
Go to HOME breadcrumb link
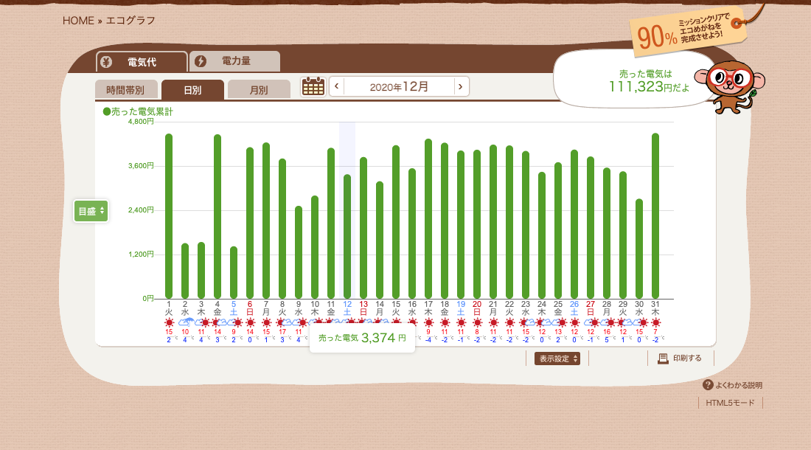(x=78, y=21)
